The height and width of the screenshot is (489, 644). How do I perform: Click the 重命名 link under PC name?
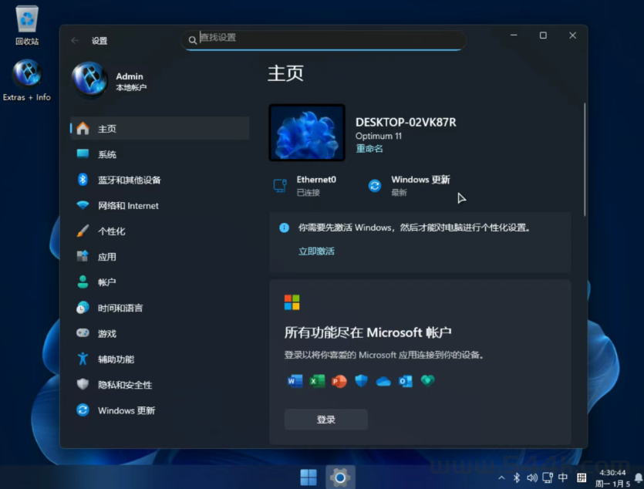[369, 149]
